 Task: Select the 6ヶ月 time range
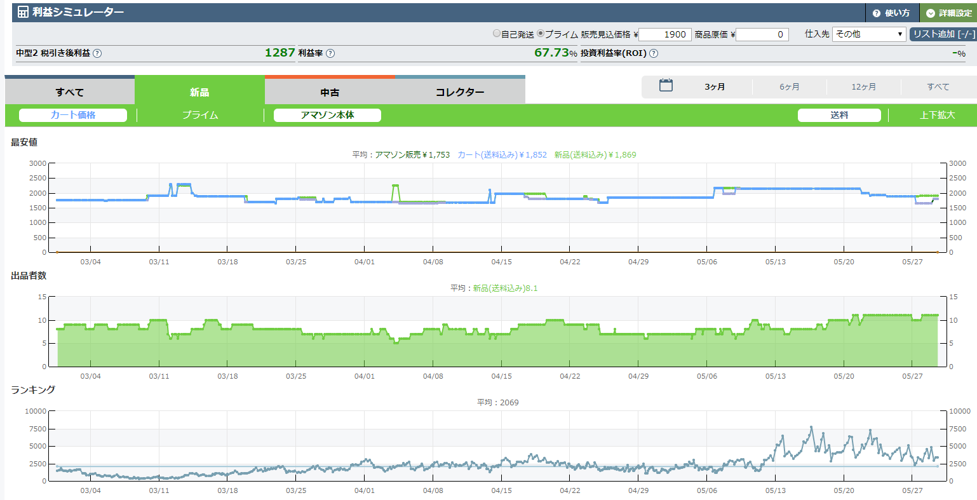(x=790, y=86)
